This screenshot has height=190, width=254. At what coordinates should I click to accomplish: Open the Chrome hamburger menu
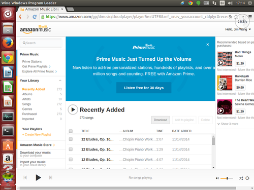[250, 17]
